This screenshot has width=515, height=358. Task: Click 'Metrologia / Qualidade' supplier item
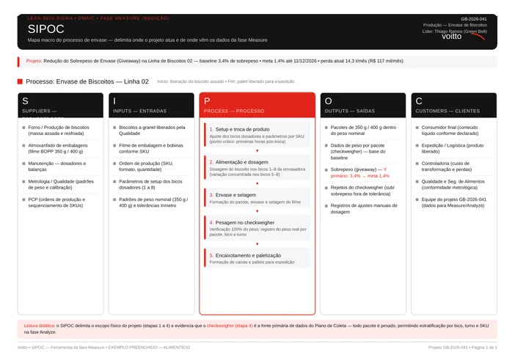61,185
